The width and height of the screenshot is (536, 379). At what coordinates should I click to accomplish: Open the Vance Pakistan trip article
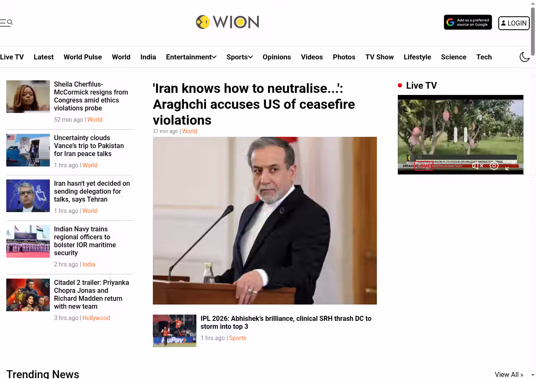(89, 146)
